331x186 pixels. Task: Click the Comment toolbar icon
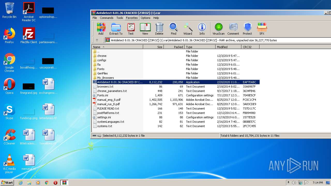233,29
